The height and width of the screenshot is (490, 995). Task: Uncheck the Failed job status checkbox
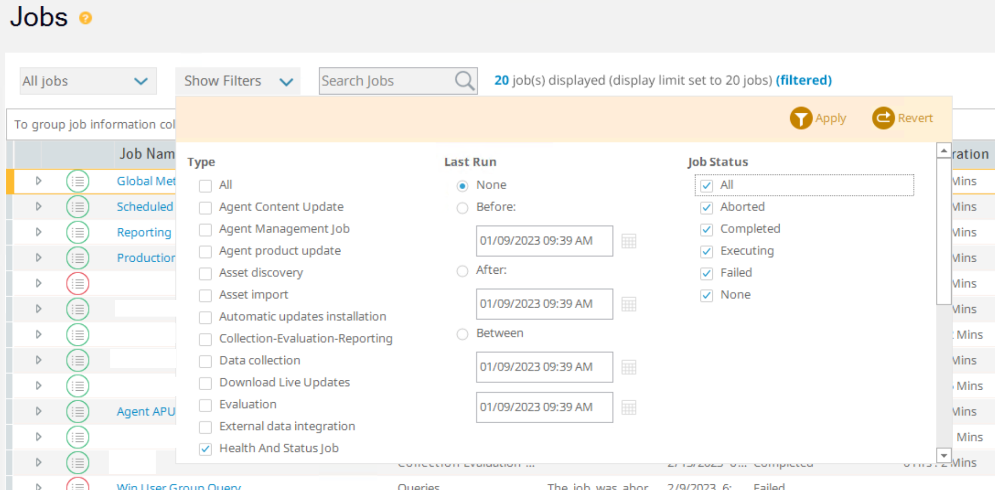(707, 273)
